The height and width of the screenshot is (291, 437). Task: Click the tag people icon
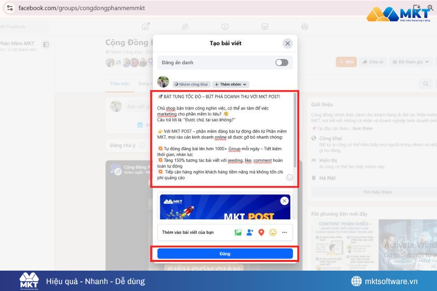(249, 233)
